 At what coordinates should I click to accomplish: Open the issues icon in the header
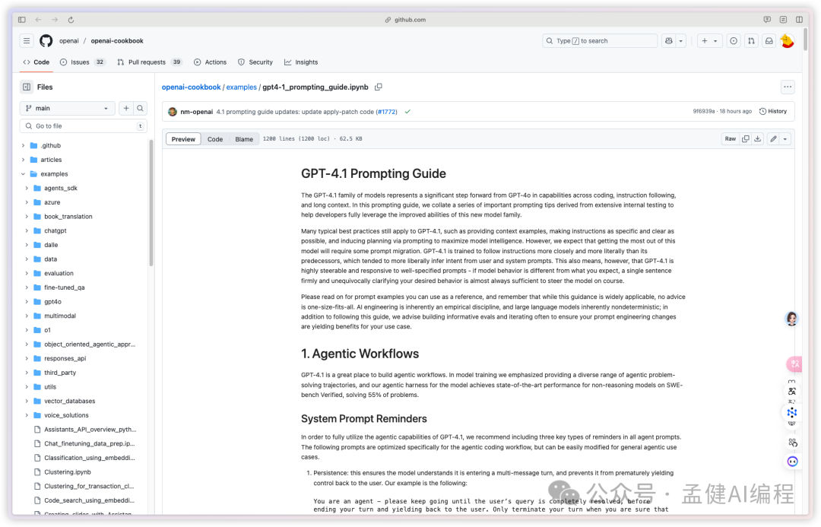734,41
